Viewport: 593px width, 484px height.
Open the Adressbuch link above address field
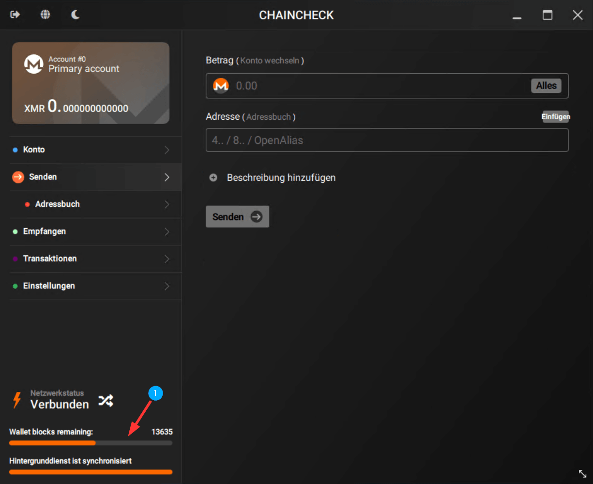pyautogui.click(x=269, y=117)
